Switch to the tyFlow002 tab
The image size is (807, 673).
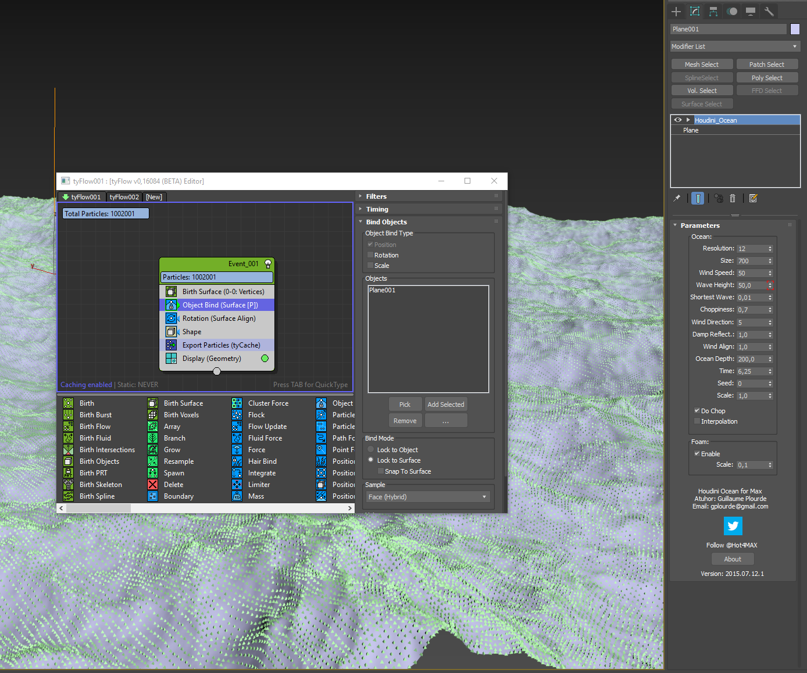point(124,197)
